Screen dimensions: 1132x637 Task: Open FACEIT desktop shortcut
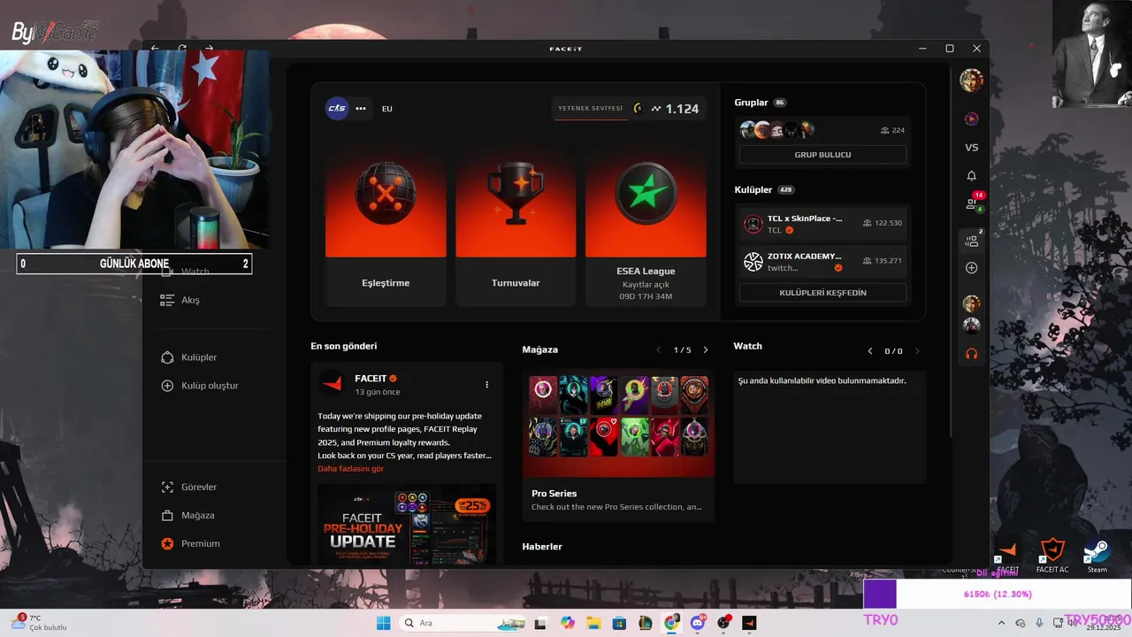point(1008,556)
